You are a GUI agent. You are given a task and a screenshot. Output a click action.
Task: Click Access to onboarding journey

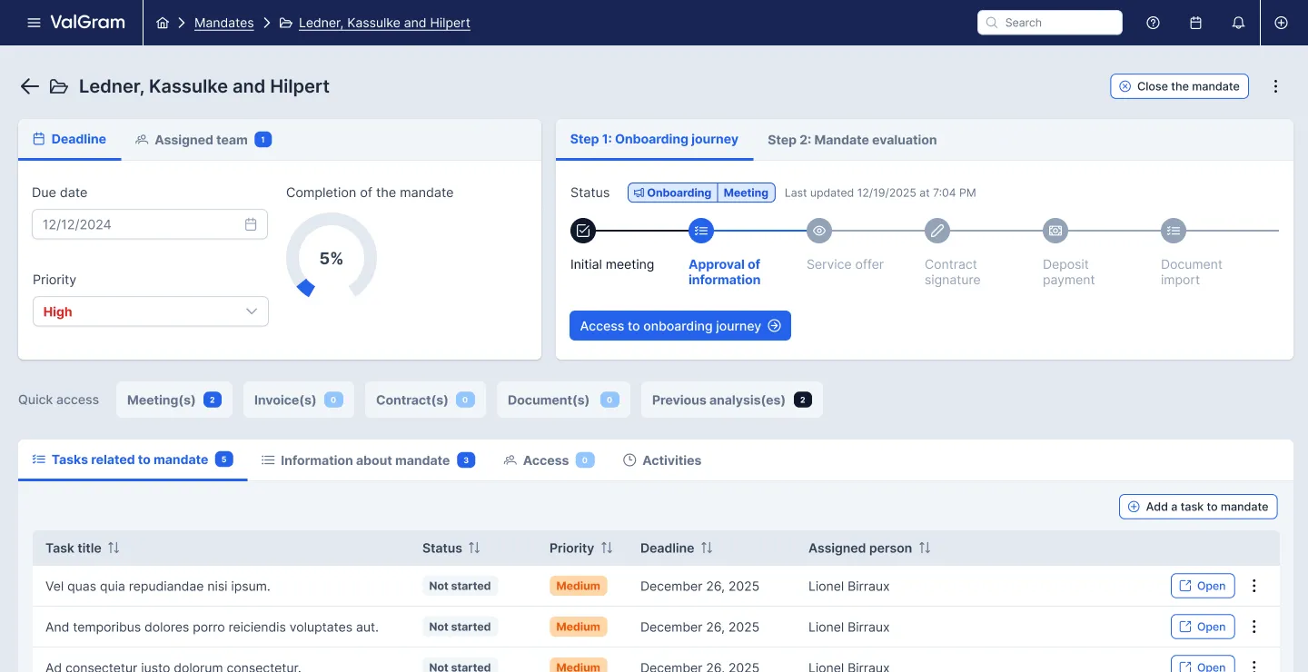click(679, 325)
